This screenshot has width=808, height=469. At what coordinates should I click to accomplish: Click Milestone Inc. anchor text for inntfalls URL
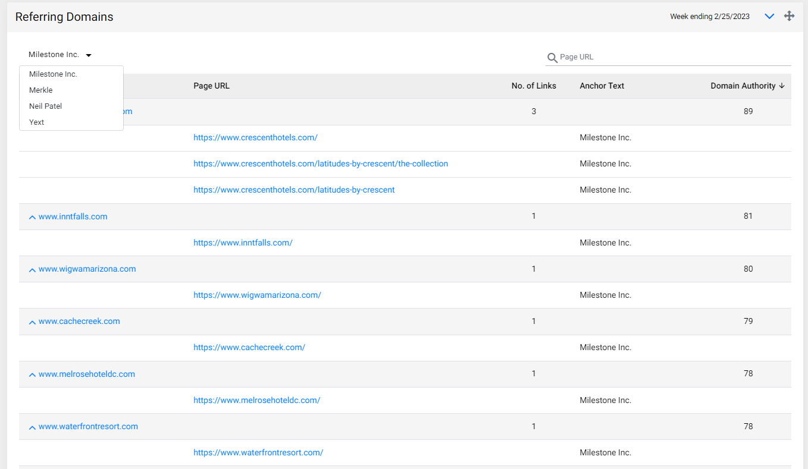[x=605, y=243]
